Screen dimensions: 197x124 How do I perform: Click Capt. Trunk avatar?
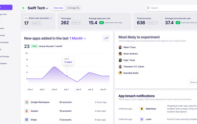pyautogui.click(x=120, y=60)
